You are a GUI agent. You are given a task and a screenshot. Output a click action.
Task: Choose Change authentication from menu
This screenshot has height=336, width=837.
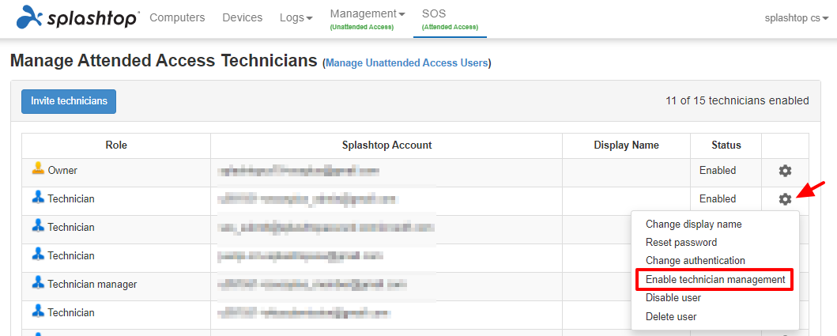tap(695, 261)
